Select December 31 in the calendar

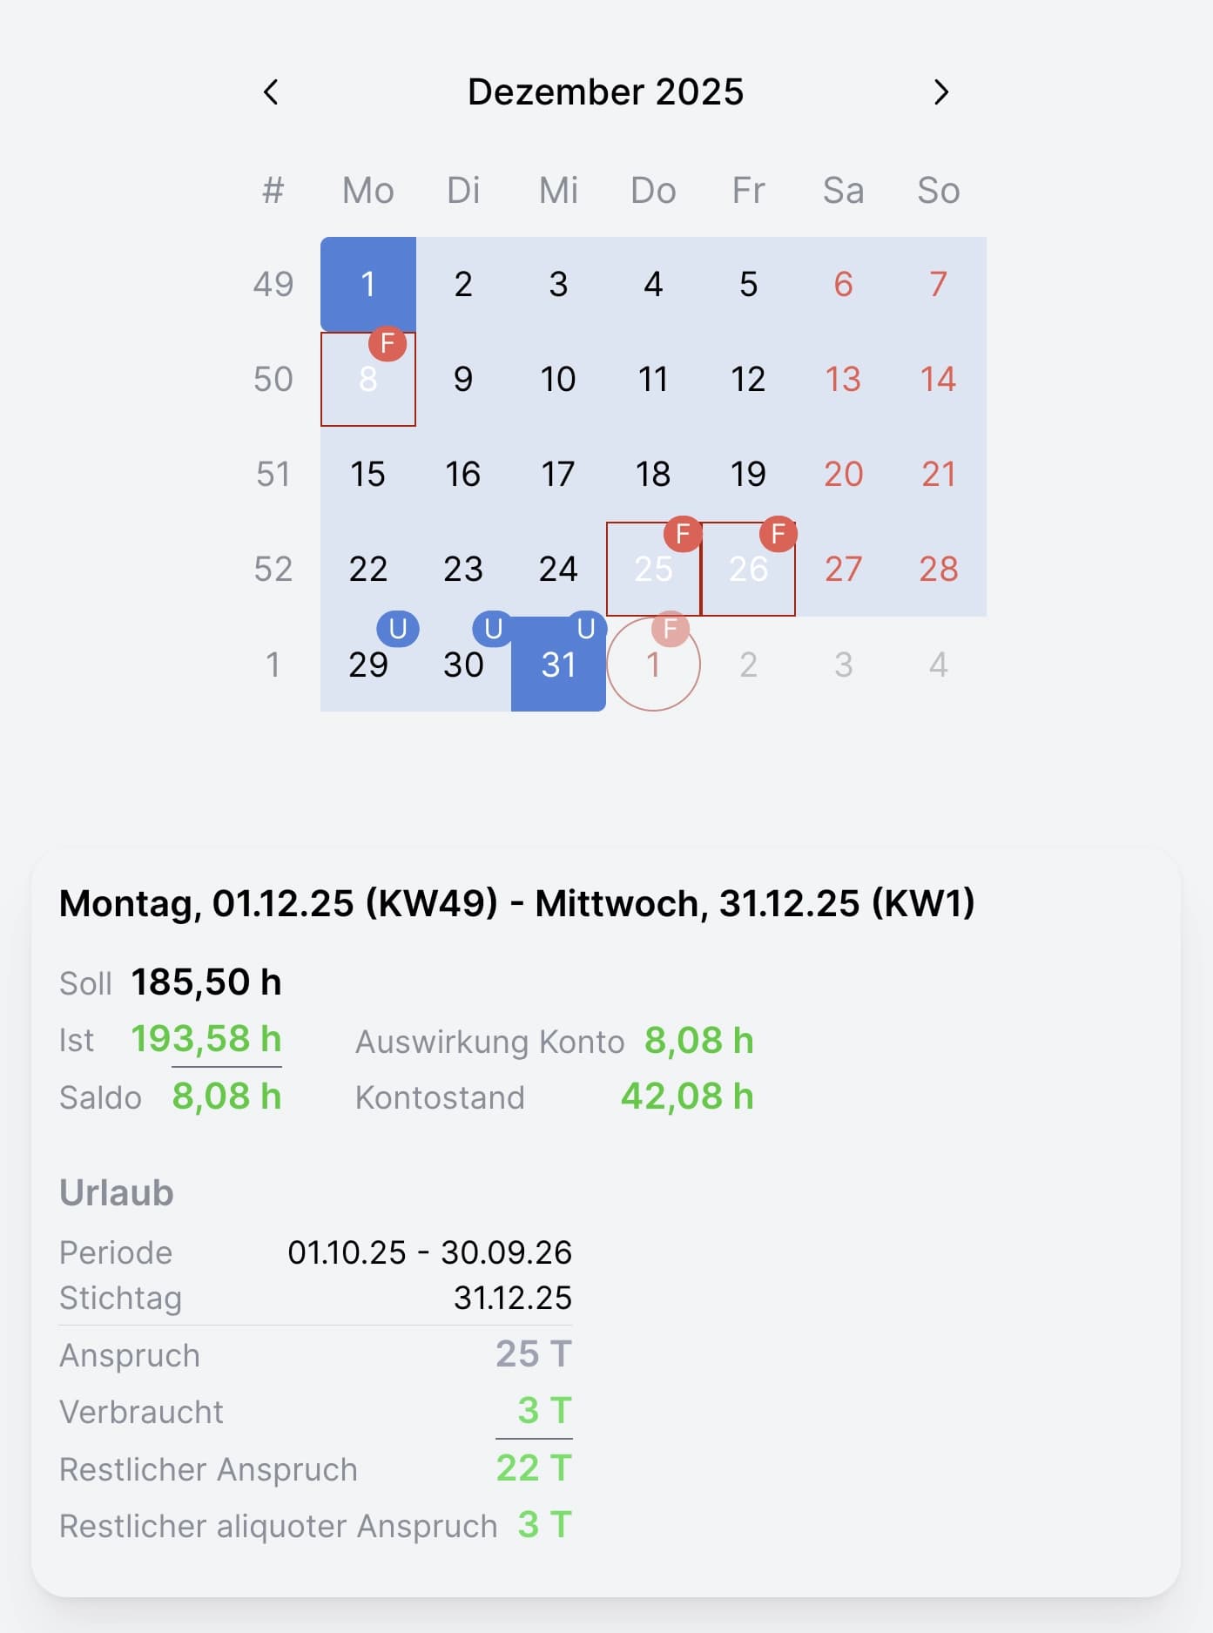point(558,665)
